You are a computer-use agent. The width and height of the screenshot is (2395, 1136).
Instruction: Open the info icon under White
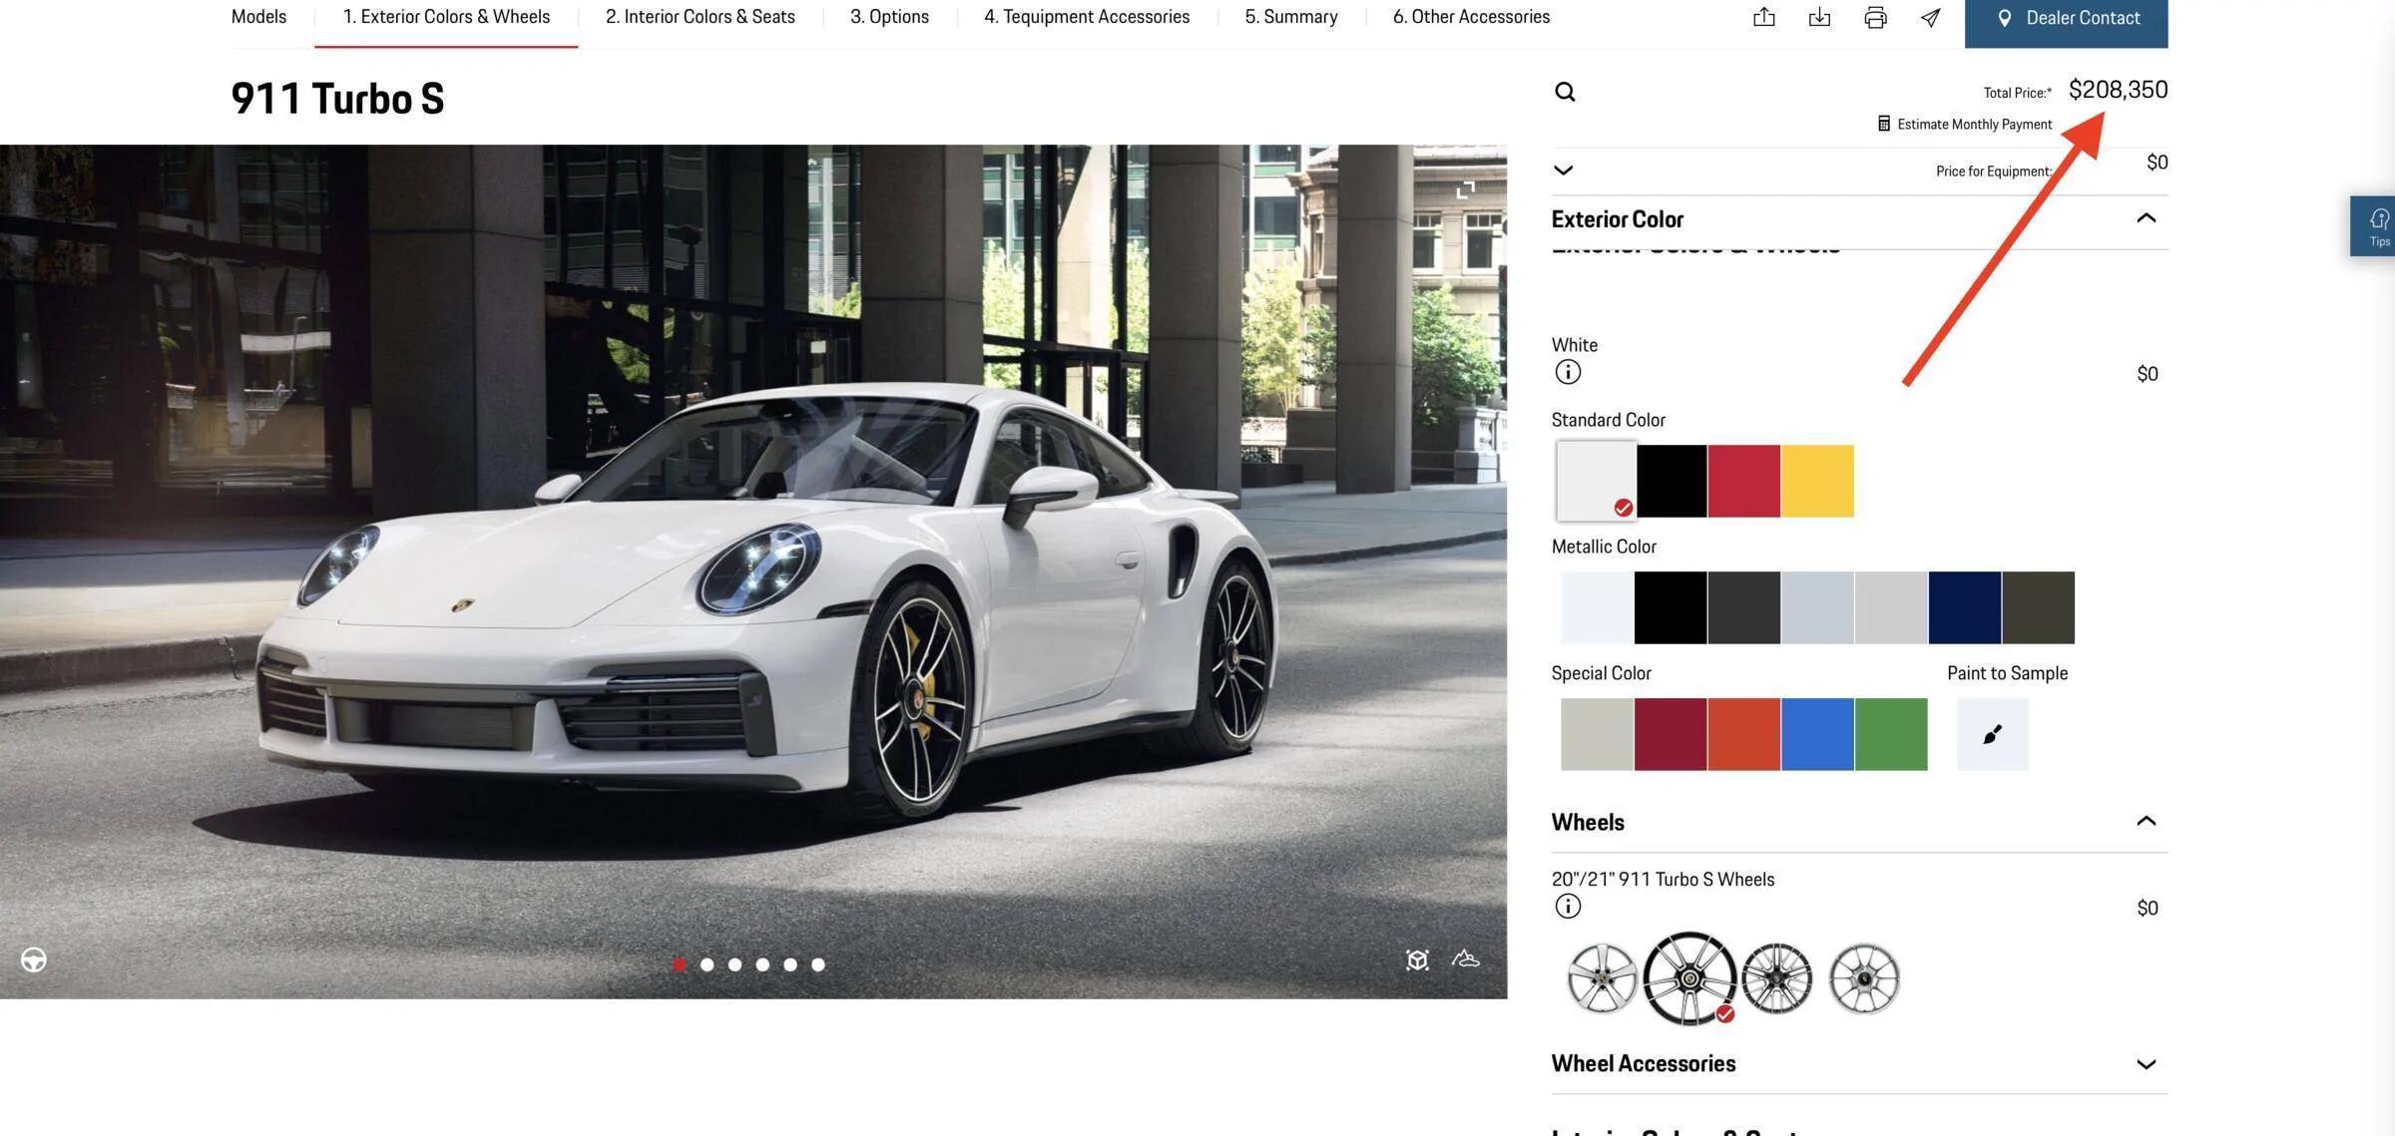tap(1568, 372)
